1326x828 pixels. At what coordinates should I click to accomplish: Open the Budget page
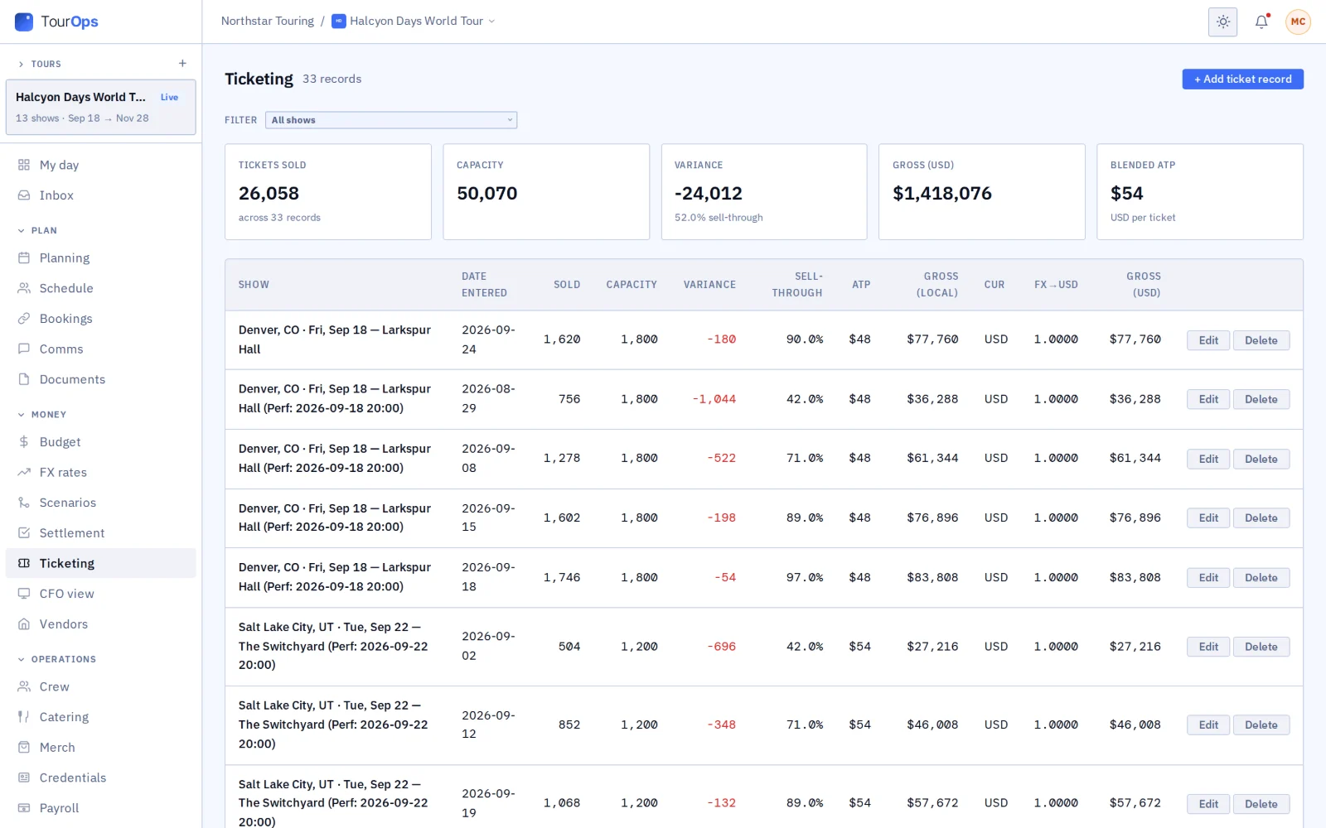(101, 442)
